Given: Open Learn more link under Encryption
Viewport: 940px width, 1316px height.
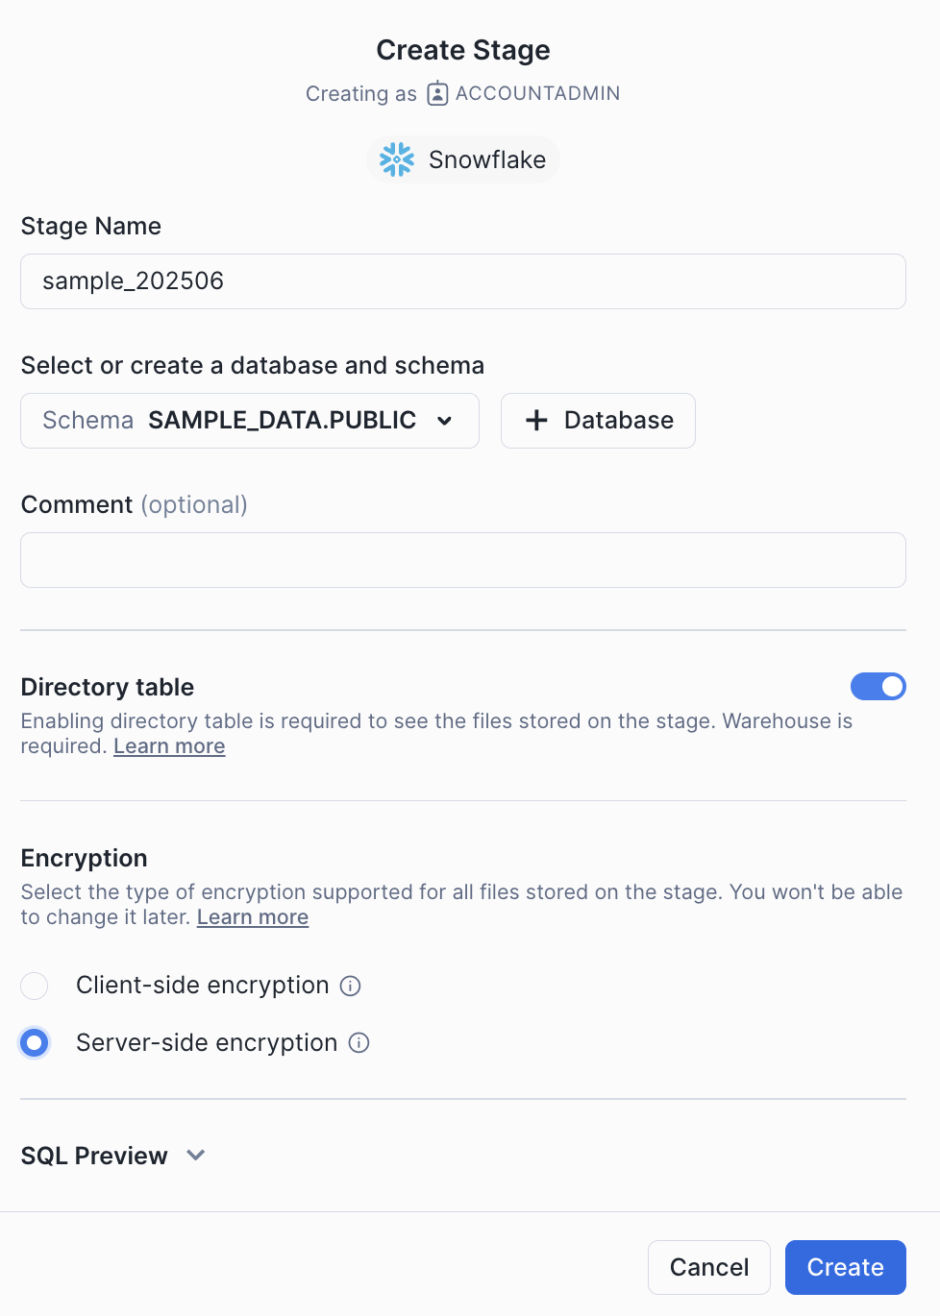Looking at the screenshot, I should (253, 917).
